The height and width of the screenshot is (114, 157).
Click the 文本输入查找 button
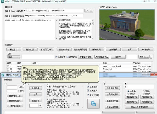85,57
